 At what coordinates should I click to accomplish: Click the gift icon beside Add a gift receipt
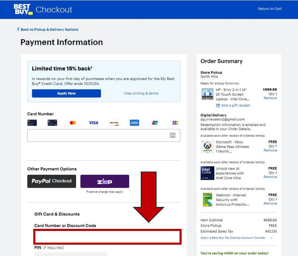(x=218, y=105)
